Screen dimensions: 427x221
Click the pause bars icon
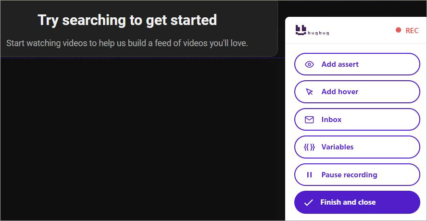310,175
